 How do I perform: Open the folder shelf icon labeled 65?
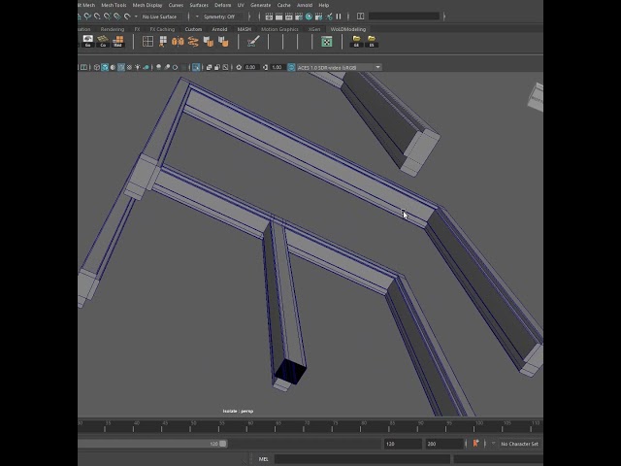pos(372,41)
